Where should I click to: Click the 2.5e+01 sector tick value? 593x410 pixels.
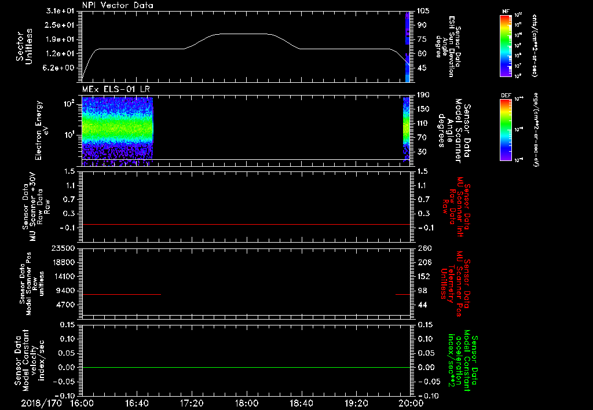60,25
